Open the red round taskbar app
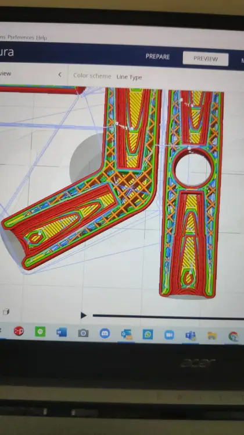This screenshot has width=244, height=435. 19,331
